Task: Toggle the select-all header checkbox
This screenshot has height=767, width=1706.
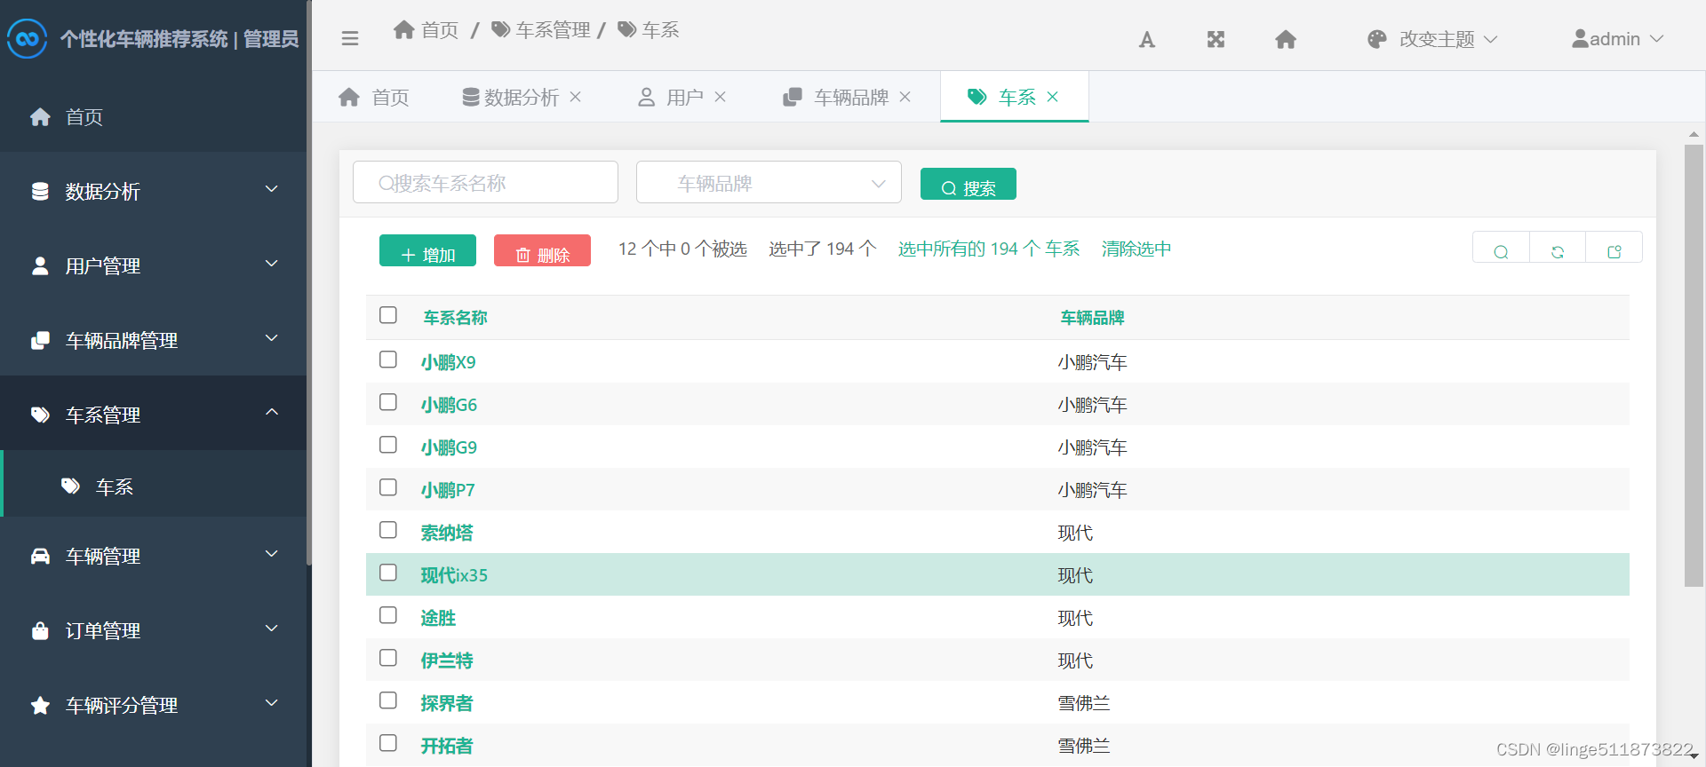Action: [388, 315]
